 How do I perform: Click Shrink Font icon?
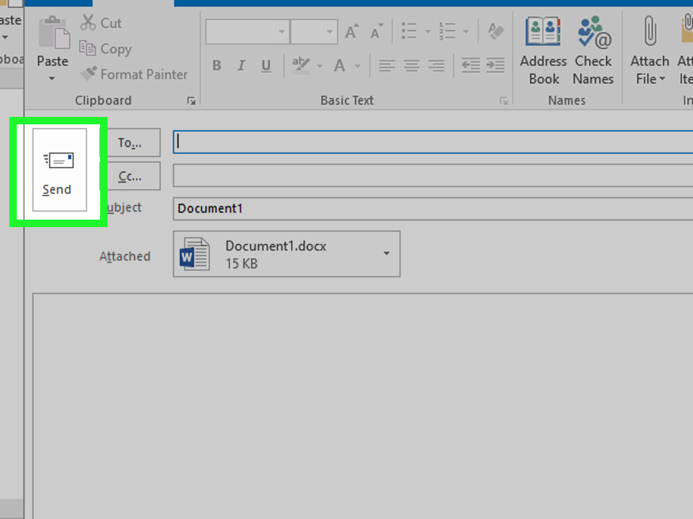pos(376,32)
